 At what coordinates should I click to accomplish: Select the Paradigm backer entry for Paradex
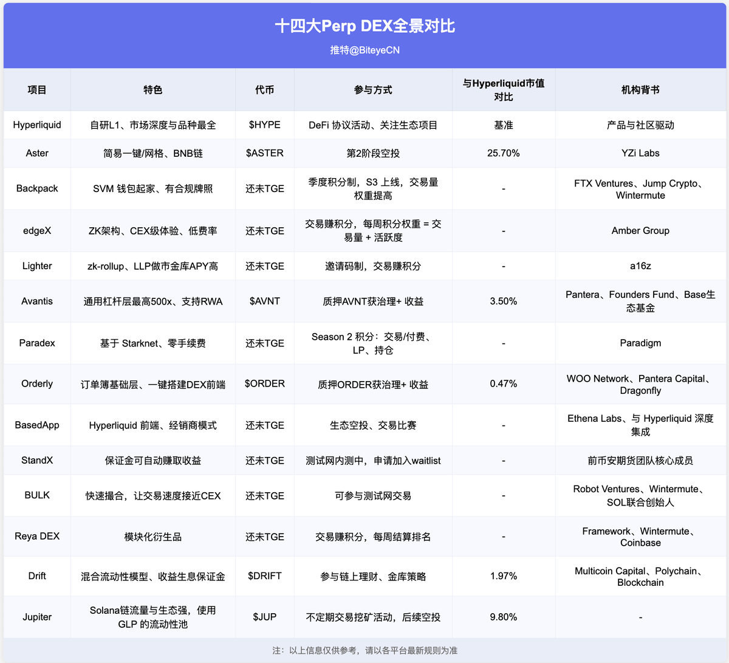(640, 343)
